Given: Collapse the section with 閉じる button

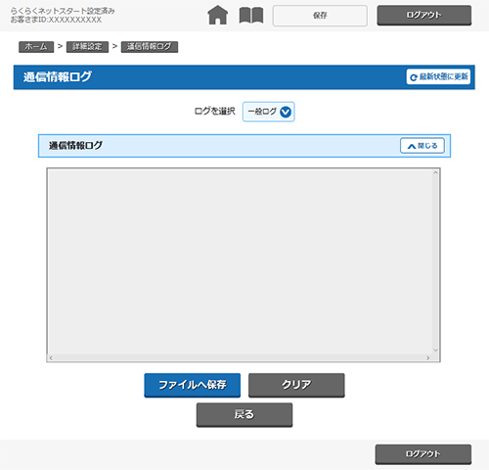Looking at the screenshot, I should (x=422, y=146).
